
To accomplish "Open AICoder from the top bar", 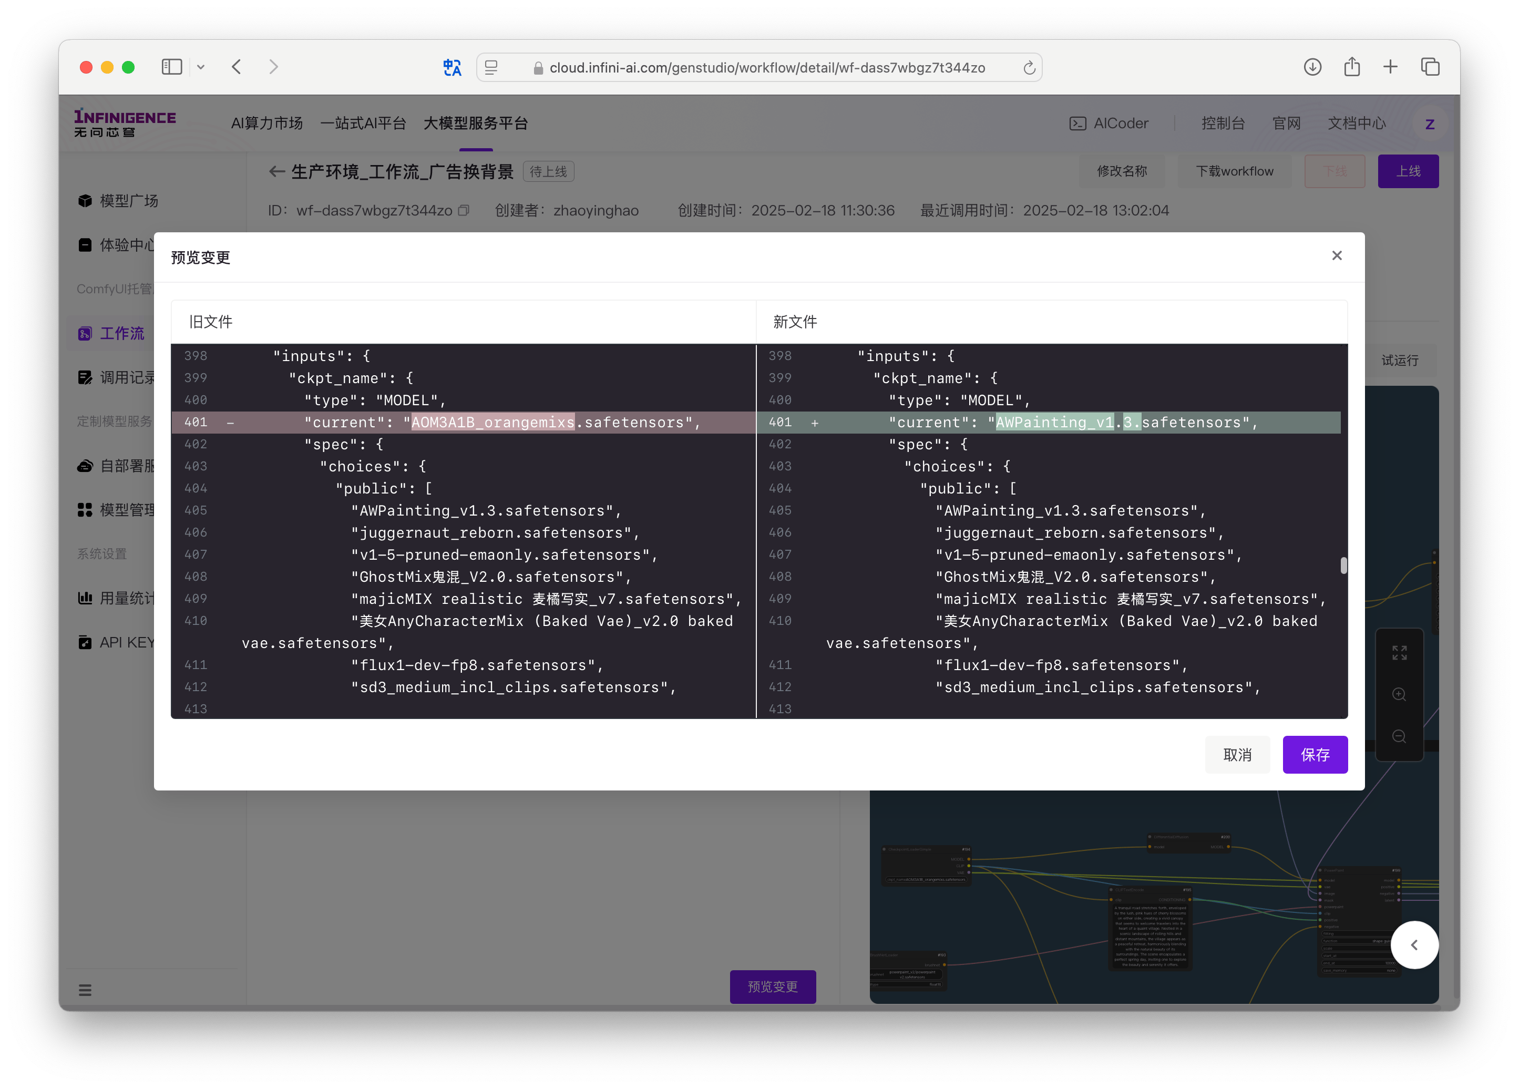I will (1109, 123).
